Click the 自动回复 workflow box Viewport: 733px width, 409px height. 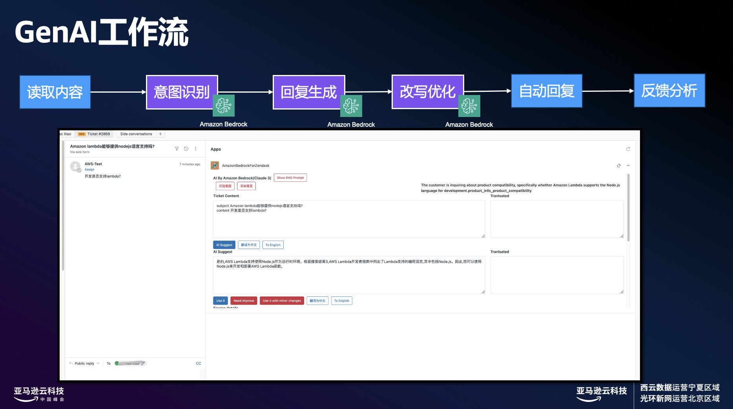[x=547, y=91]
